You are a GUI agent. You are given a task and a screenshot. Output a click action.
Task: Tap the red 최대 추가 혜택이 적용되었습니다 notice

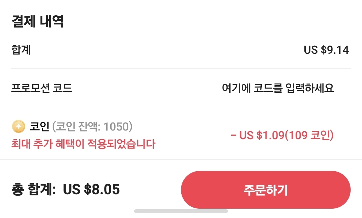coord(83,144)
